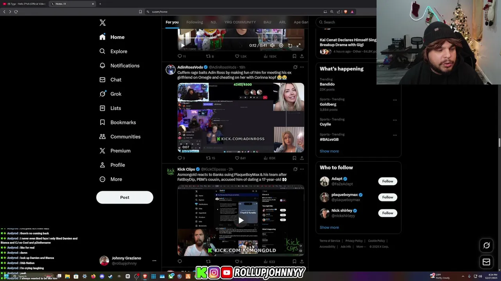Open more options for the Cuylle trend
The height and width of the screenshot is (281, 501).
click(x=395, y=120)
